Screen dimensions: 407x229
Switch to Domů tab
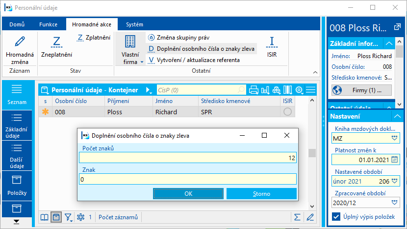pos(17,24)
